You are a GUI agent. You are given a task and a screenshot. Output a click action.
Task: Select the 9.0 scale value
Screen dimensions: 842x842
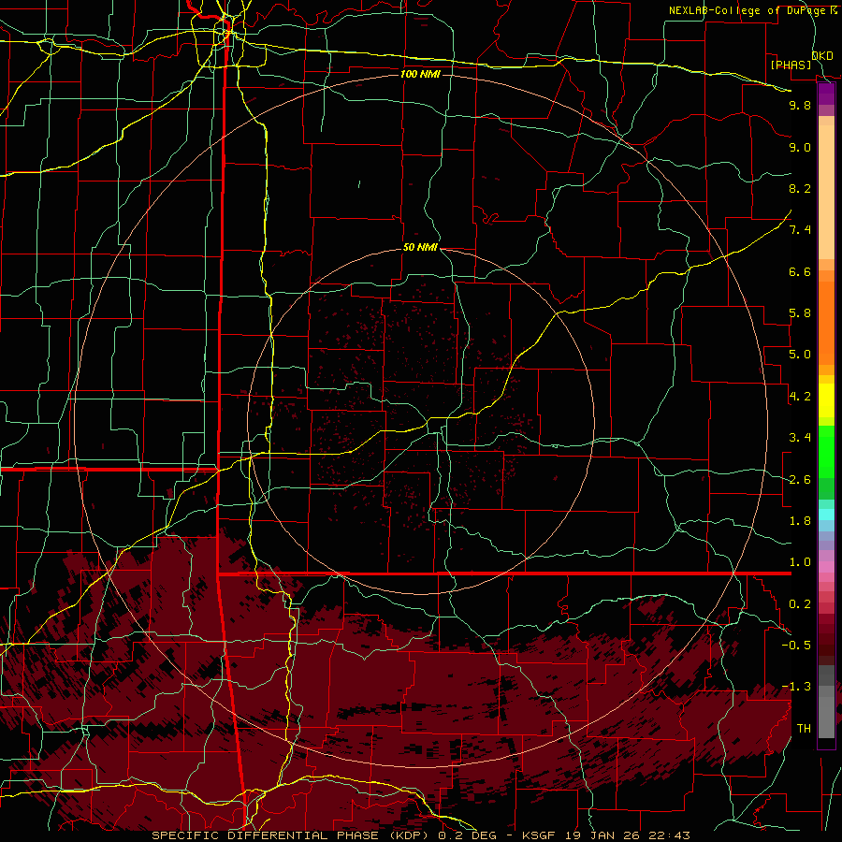(800, 147)
